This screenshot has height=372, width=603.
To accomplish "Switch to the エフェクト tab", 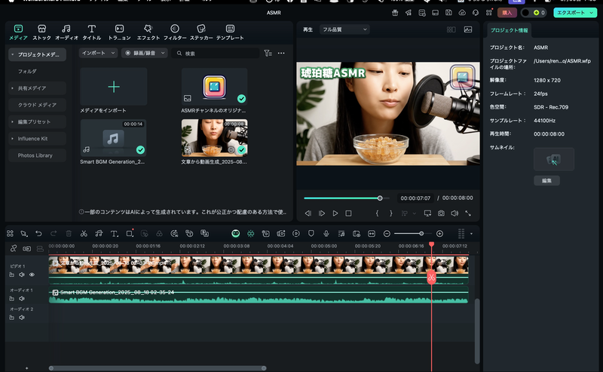I will (148, 32).
